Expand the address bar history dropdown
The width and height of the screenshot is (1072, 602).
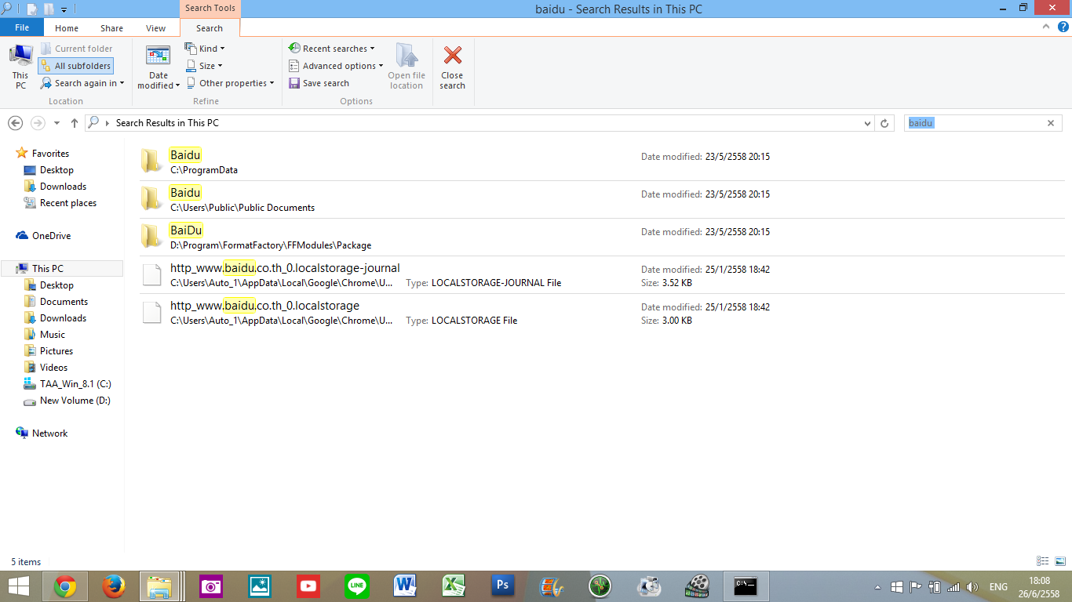coord(867,123)
